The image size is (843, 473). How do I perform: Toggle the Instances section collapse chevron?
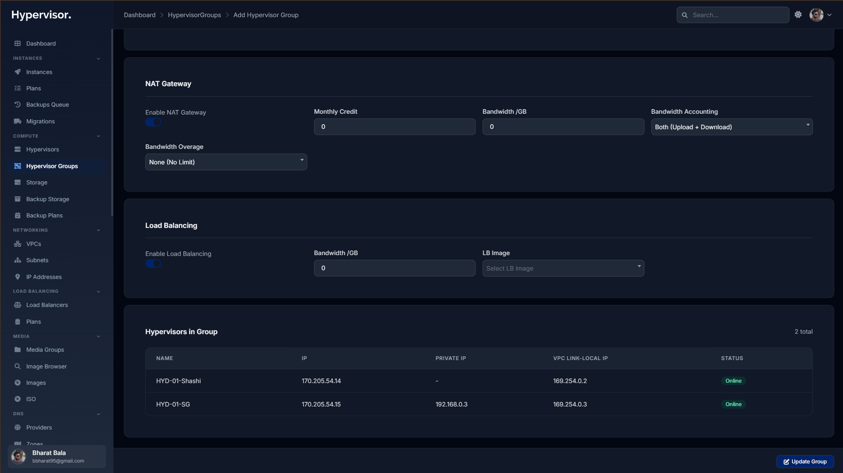coord(98,58)
